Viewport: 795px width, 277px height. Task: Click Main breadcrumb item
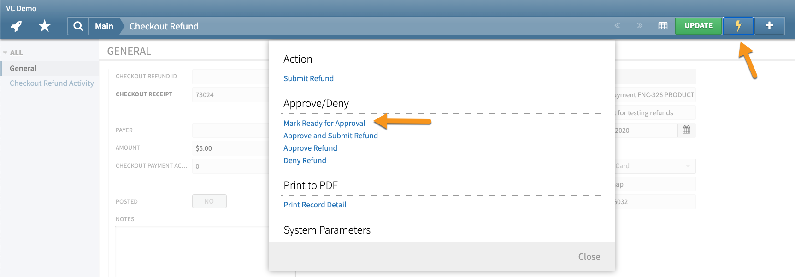coord(104,26)
